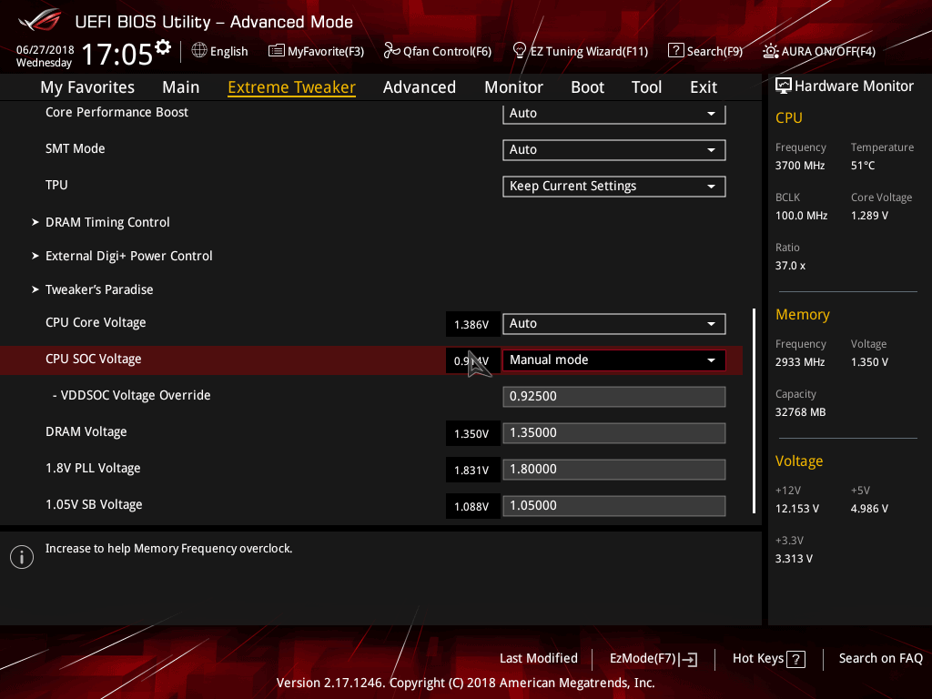Click the info icon beside help text
This screenshot has width=932, height=699.
tap(22, 557)
